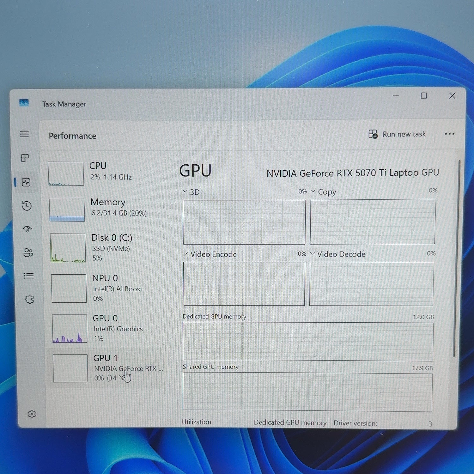
Task: Click the Disk 0 mini graph thumbnail
Action: point(68,248)
